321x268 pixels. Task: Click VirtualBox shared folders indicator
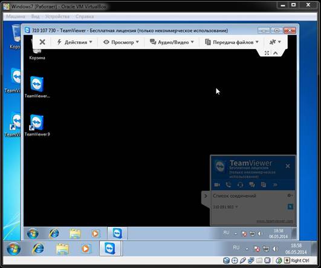[x=259, y=260]
